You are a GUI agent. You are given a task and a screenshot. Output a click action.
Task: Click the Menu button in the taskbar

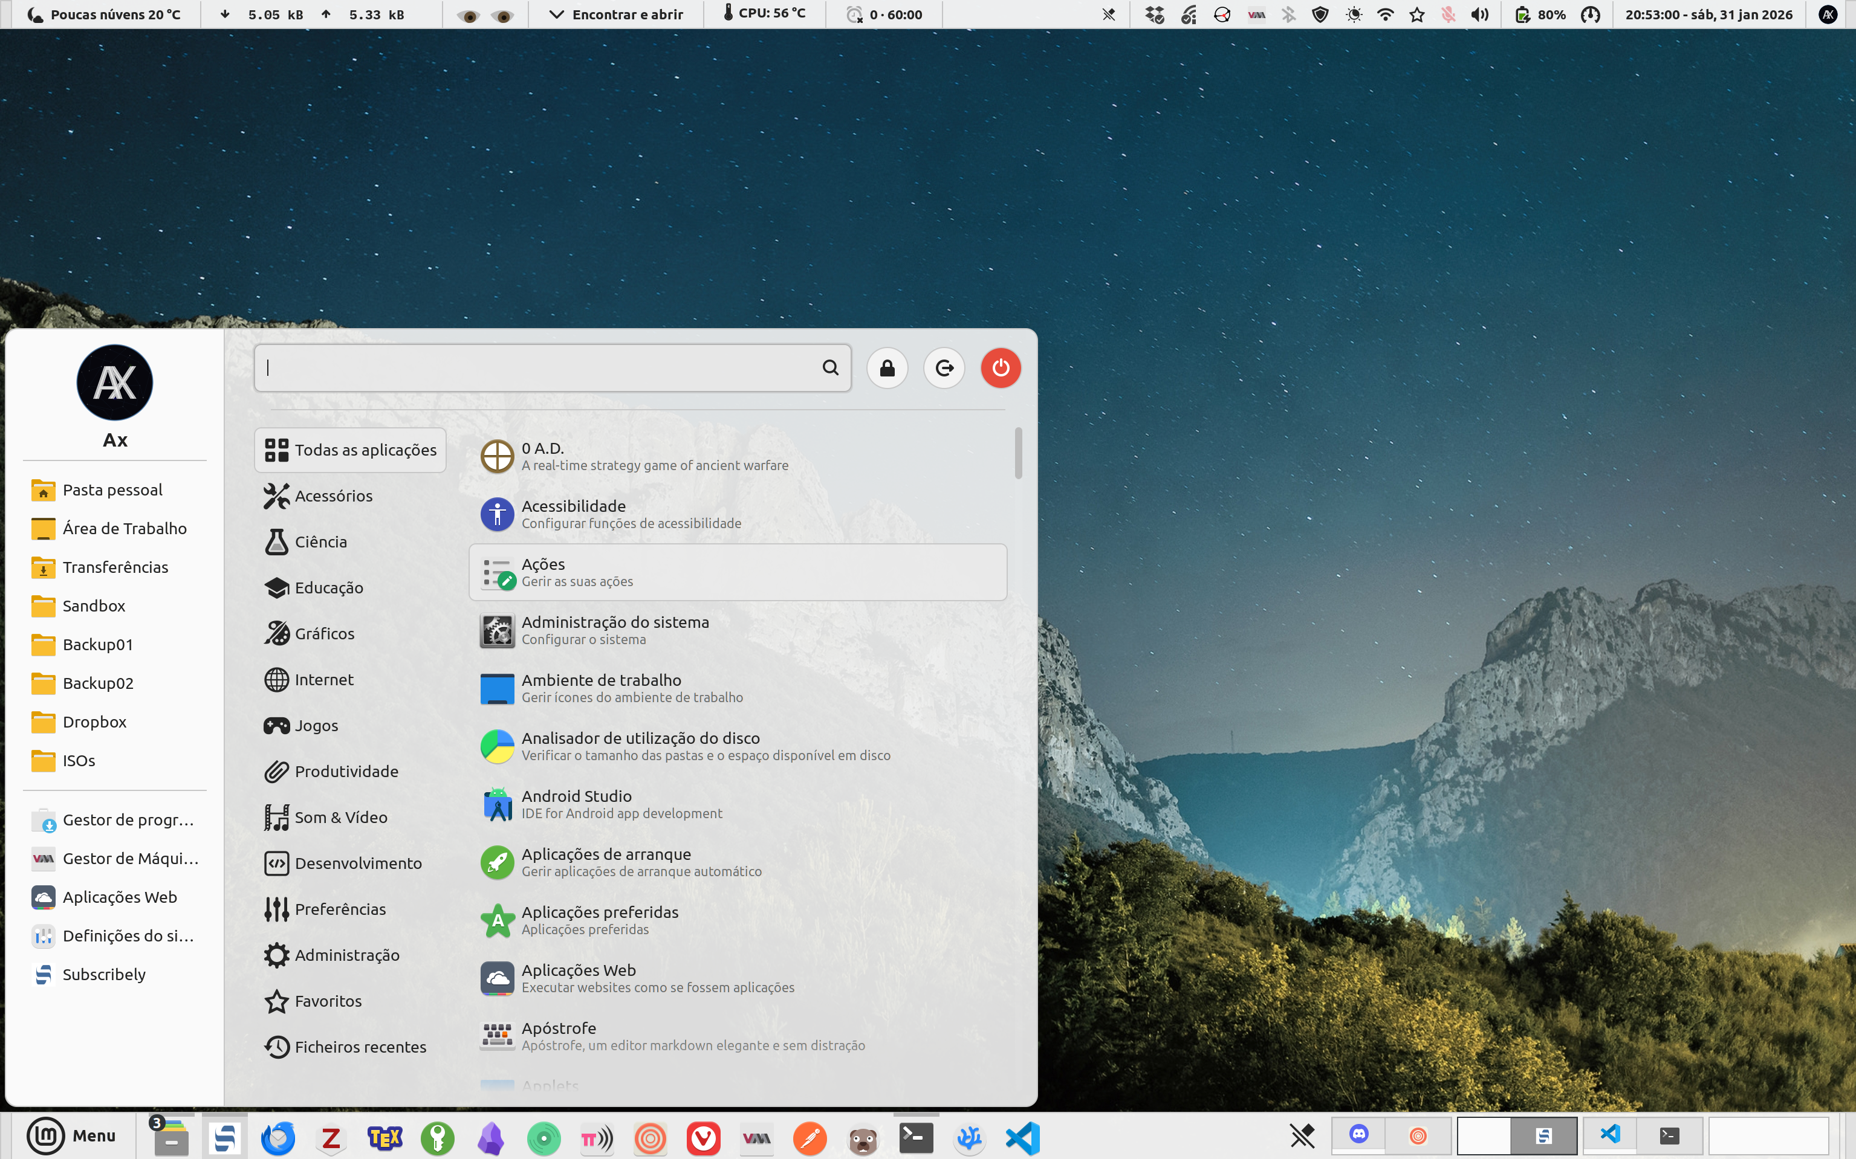pos(72,1135)
